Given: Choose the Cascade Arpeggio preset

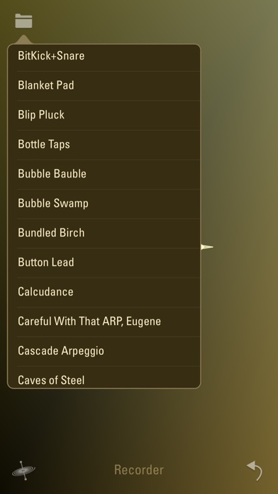Looking at the screenshot, I should click(x=104, y=351).
